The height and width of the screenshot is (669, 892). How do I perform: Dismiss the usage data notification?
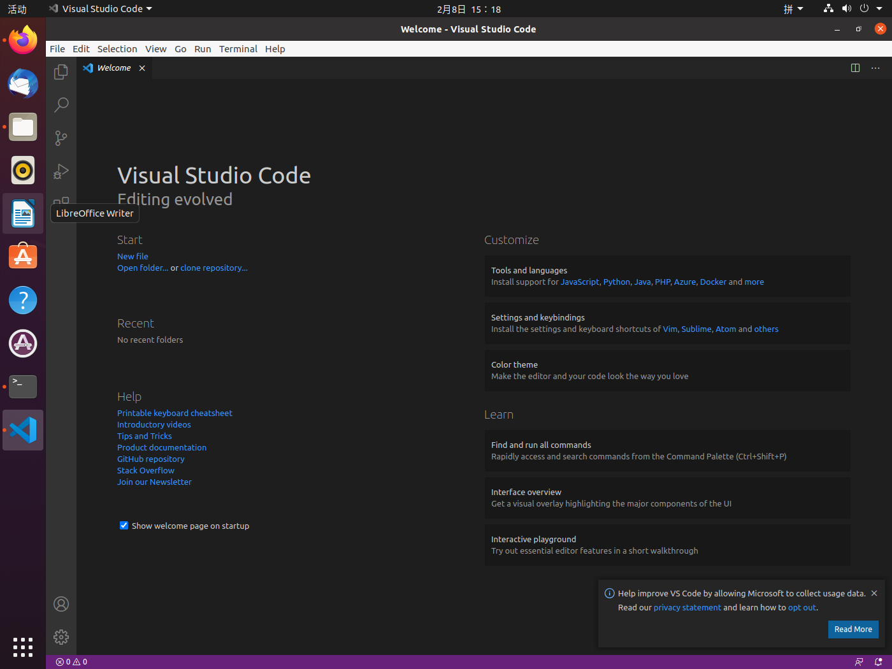pos(874,593)
